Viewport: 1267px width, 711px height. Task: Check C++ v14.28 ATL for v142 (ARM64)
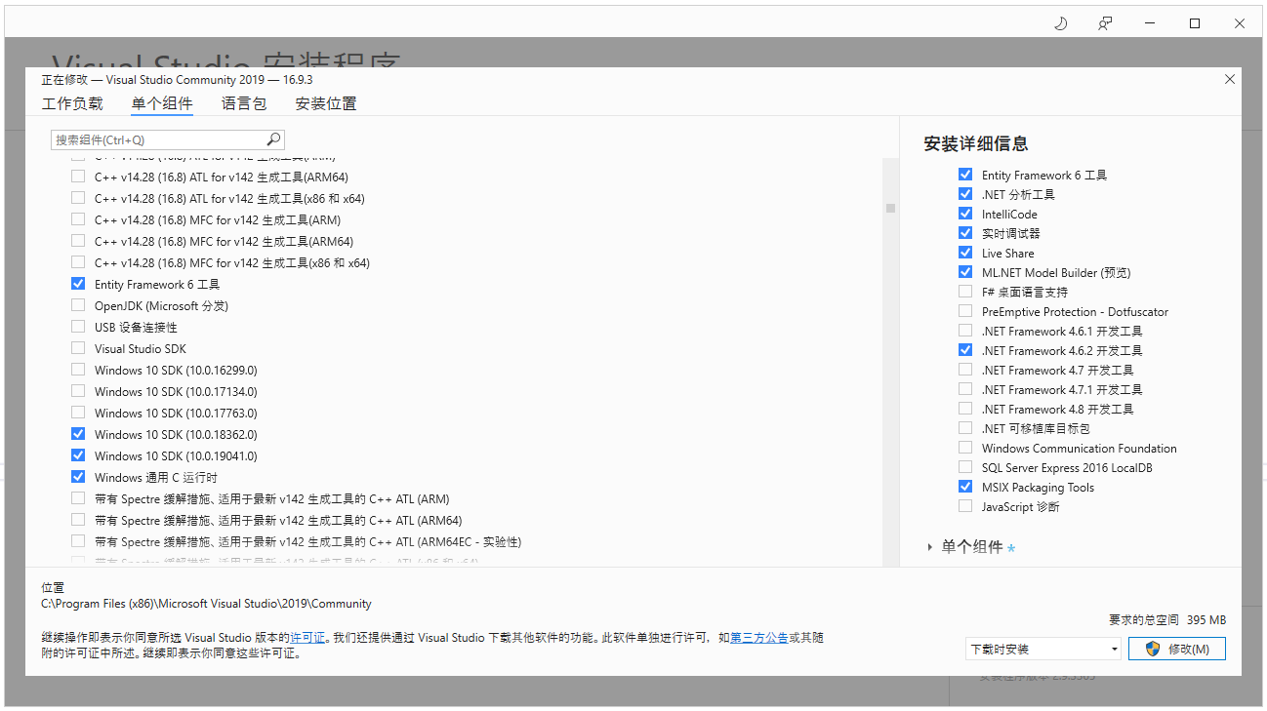(78, 177)
